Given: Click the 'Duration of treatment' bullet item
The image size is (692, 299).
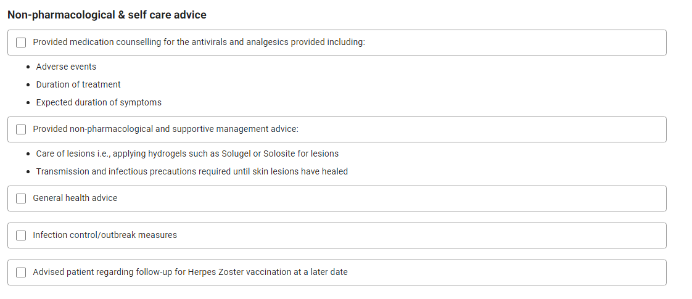Looking at the screenshot, I should (78, 84).
